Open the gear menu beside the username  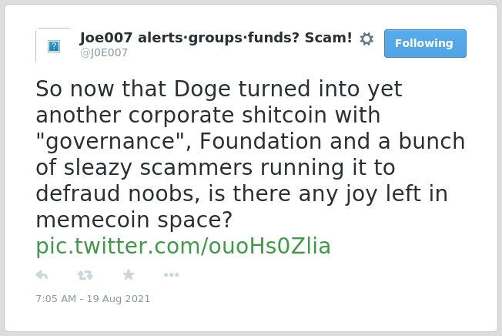[366, 39]
